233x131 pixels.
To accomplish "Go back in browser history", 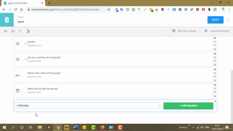I will tap(4, 9).
